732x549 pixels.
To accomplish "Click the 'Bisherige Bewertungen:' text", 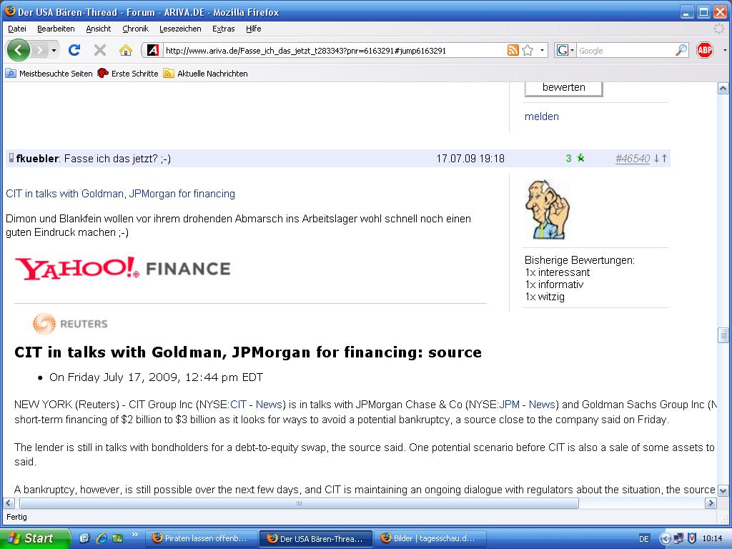I will pos(579,260).
